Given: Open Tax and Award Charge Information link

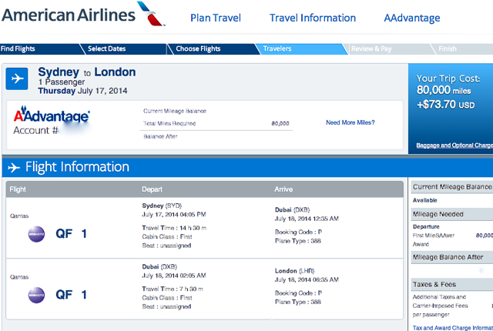Looking at the screenshot, I should pos(453,328).
